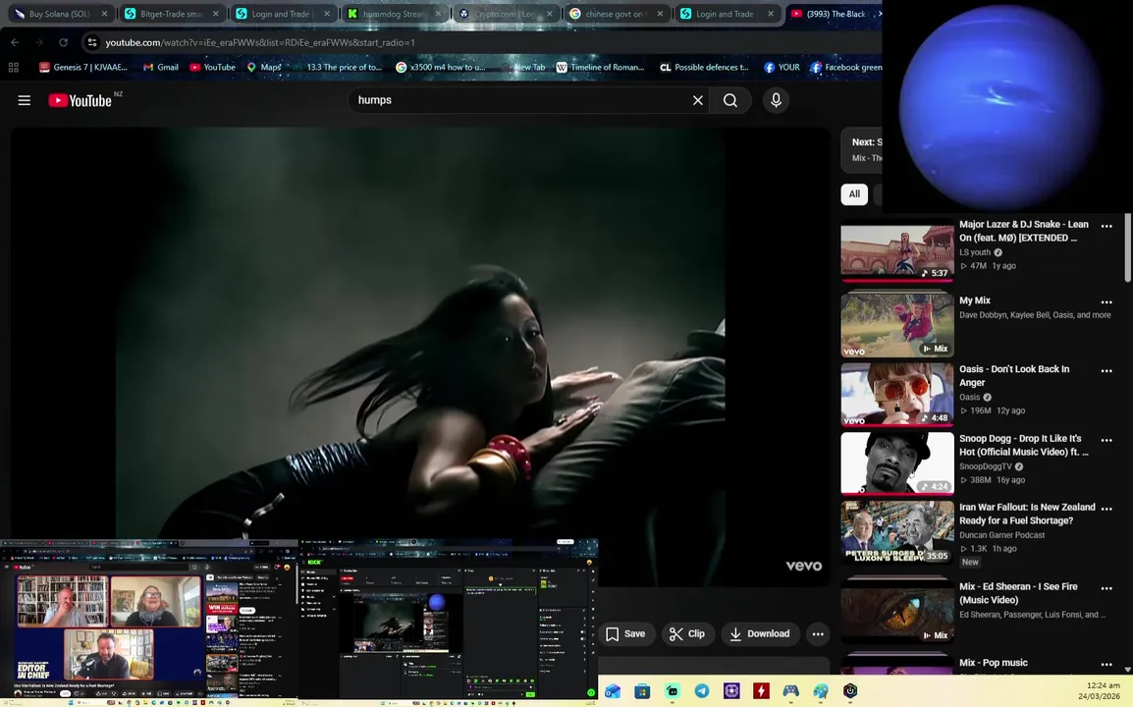
Task: Download the video
Action: click(760, 634)
